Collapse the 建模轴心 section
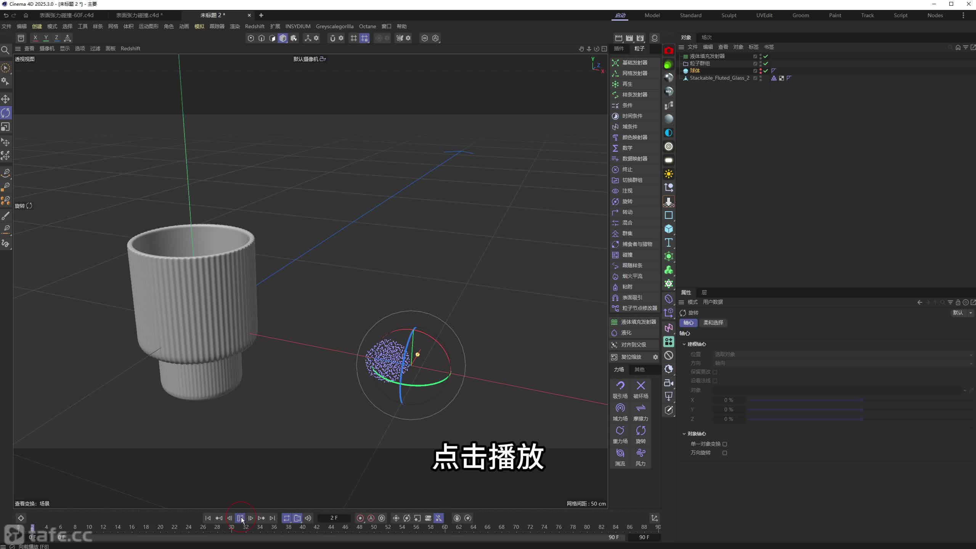 tap(684, 344)
